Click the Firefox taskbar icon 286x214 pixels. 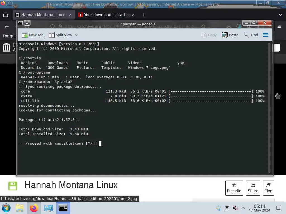pyautogui.click(x=34, y=208)
